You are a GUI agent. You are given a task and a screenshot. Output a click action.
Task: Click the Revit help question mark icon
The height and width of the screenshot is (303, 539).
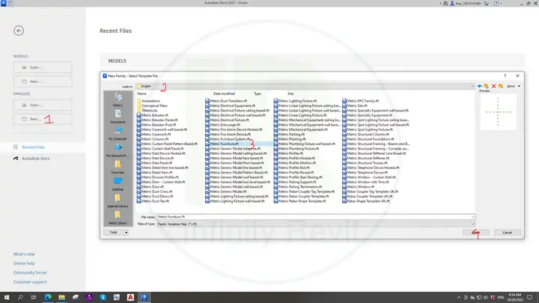(496, 4)
